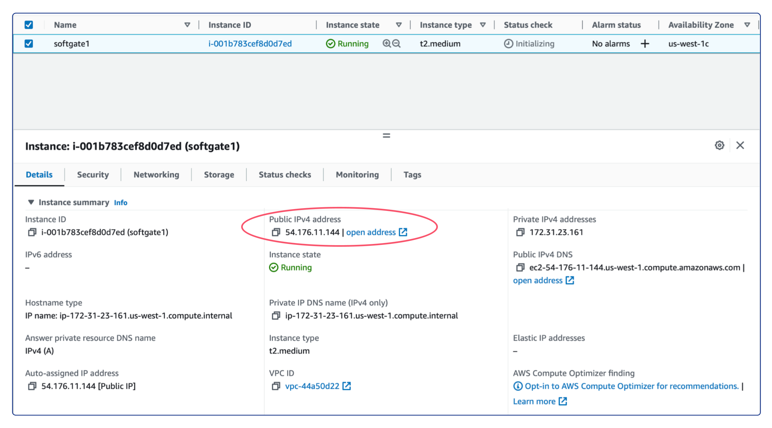Add an alarm with the plus icon
Screen dimensions: 772x428
[x=645, y=44]
